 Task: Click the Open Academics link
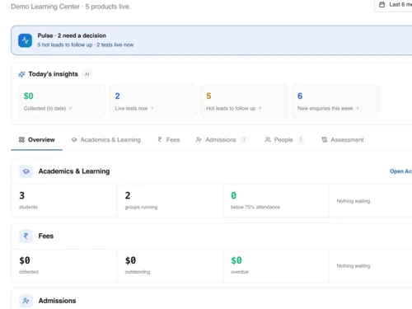(400, 171)
